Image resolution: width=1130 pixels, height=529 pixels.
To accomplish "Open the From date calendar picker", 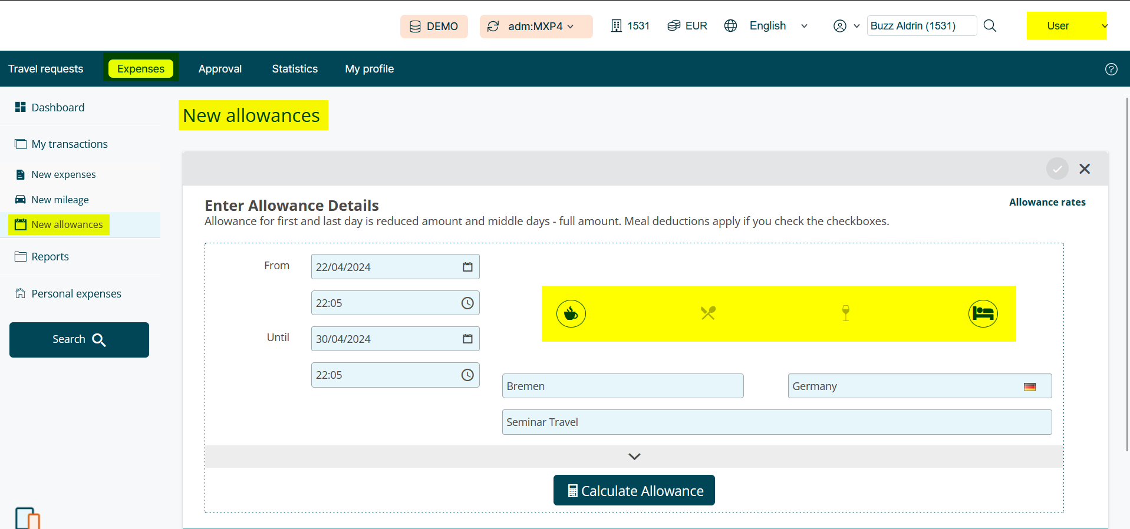I will pyautogui.click(x=467, y=267).
